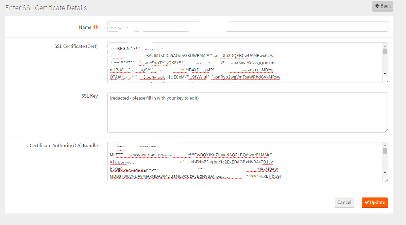
Task: Click the SSL Certificate resize handle
Action: (386, 81)
